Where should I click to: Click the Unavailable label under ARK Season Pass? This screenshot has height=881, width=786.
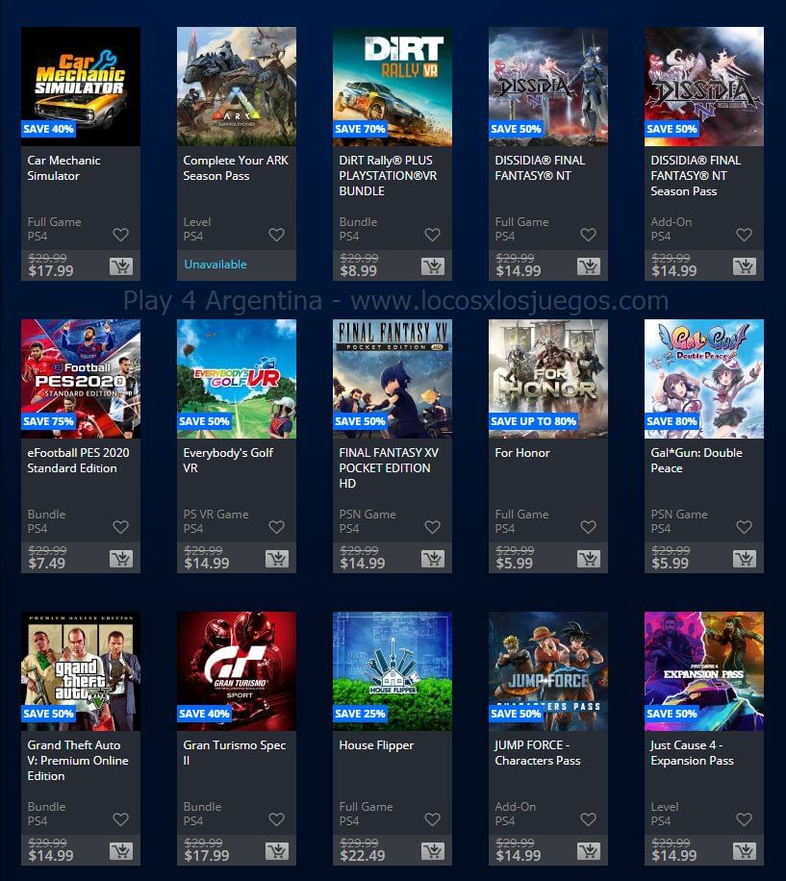[x=216, y=264]
